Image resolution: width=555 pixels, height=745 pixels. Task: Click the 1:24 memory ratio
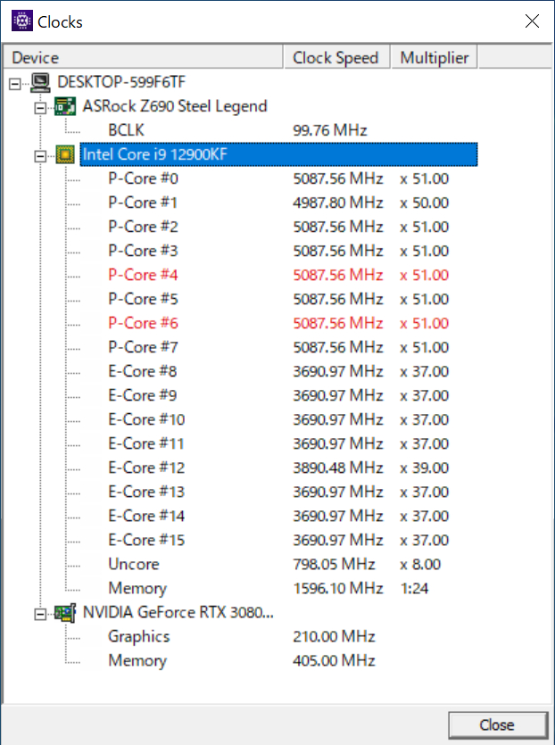pos(414,589)
